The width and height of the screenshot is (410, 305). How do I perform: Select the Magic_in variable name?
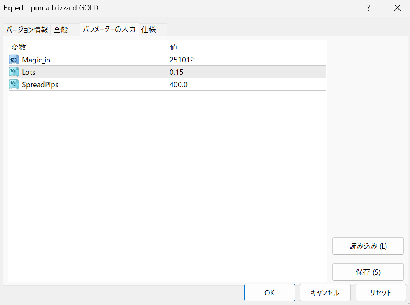(x=36, y=60)
